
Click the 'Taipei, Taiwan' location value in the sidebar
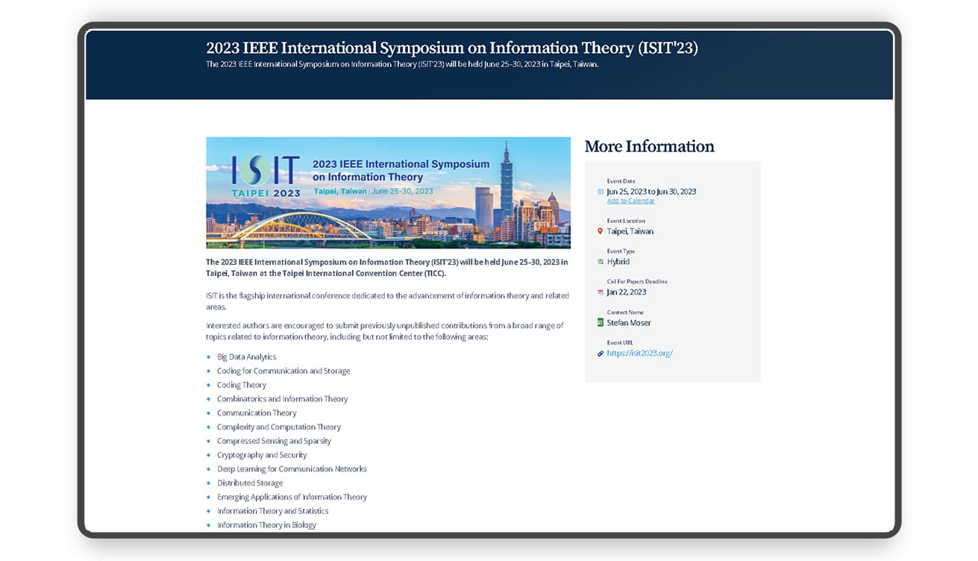tap(630, 231)
